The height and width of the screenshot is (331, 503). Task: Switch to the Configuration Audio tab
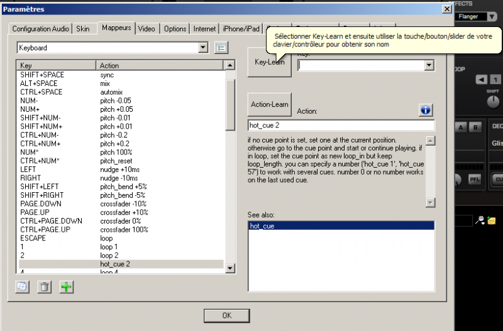tap(40, 29)
